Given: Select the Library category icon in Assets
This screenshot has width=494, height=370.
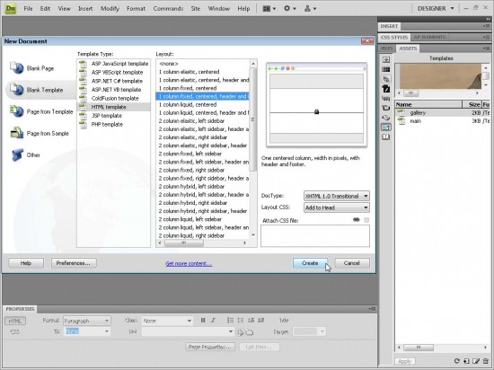Looking at the screenshot, I should [x=386, y=137].
